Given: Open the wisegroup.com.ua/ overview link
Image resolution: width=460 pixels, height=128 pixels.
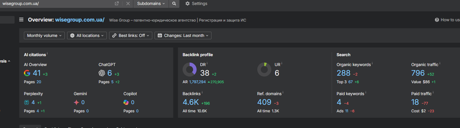Looking at the screenshot, I should click(x=80, y=20).
